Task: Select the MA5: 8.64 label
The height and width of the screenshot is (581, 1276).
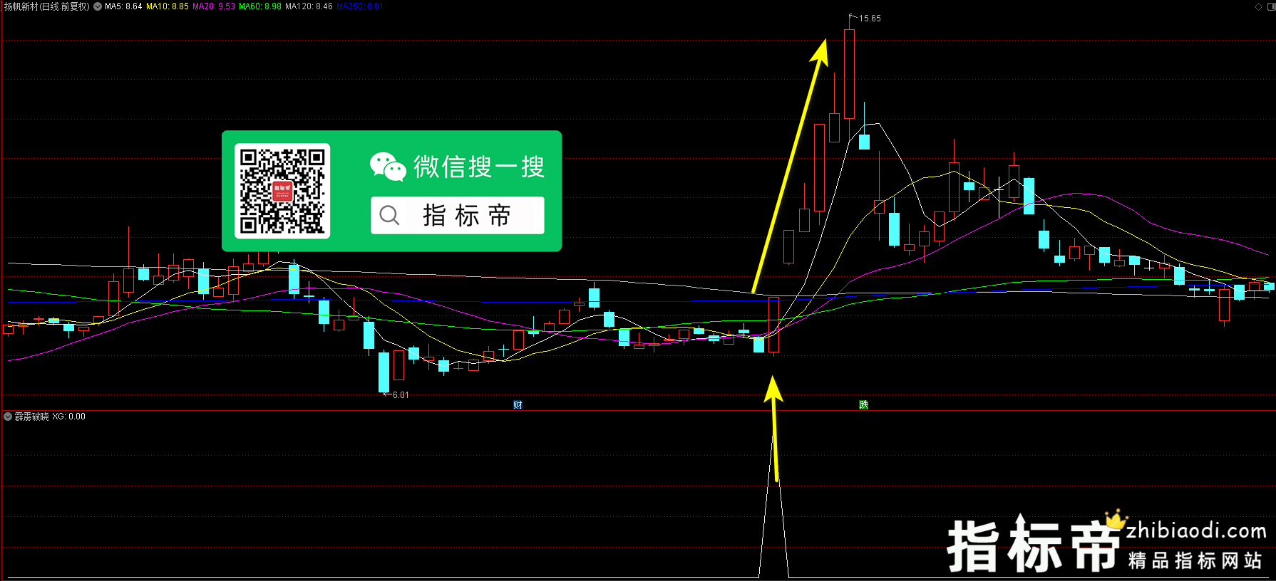Action: point(123,6)
